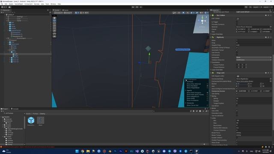The image size is (274, 154).
Task: Toggle the Provides Contacts checkbox
Action: tap(237, 24)
